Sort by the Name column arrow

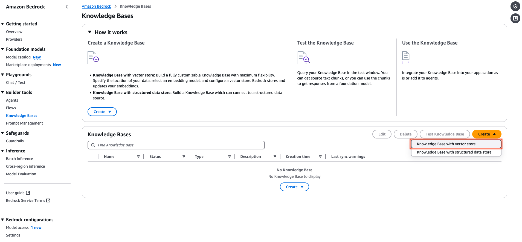pyautogui.click(x=138, y=157)
